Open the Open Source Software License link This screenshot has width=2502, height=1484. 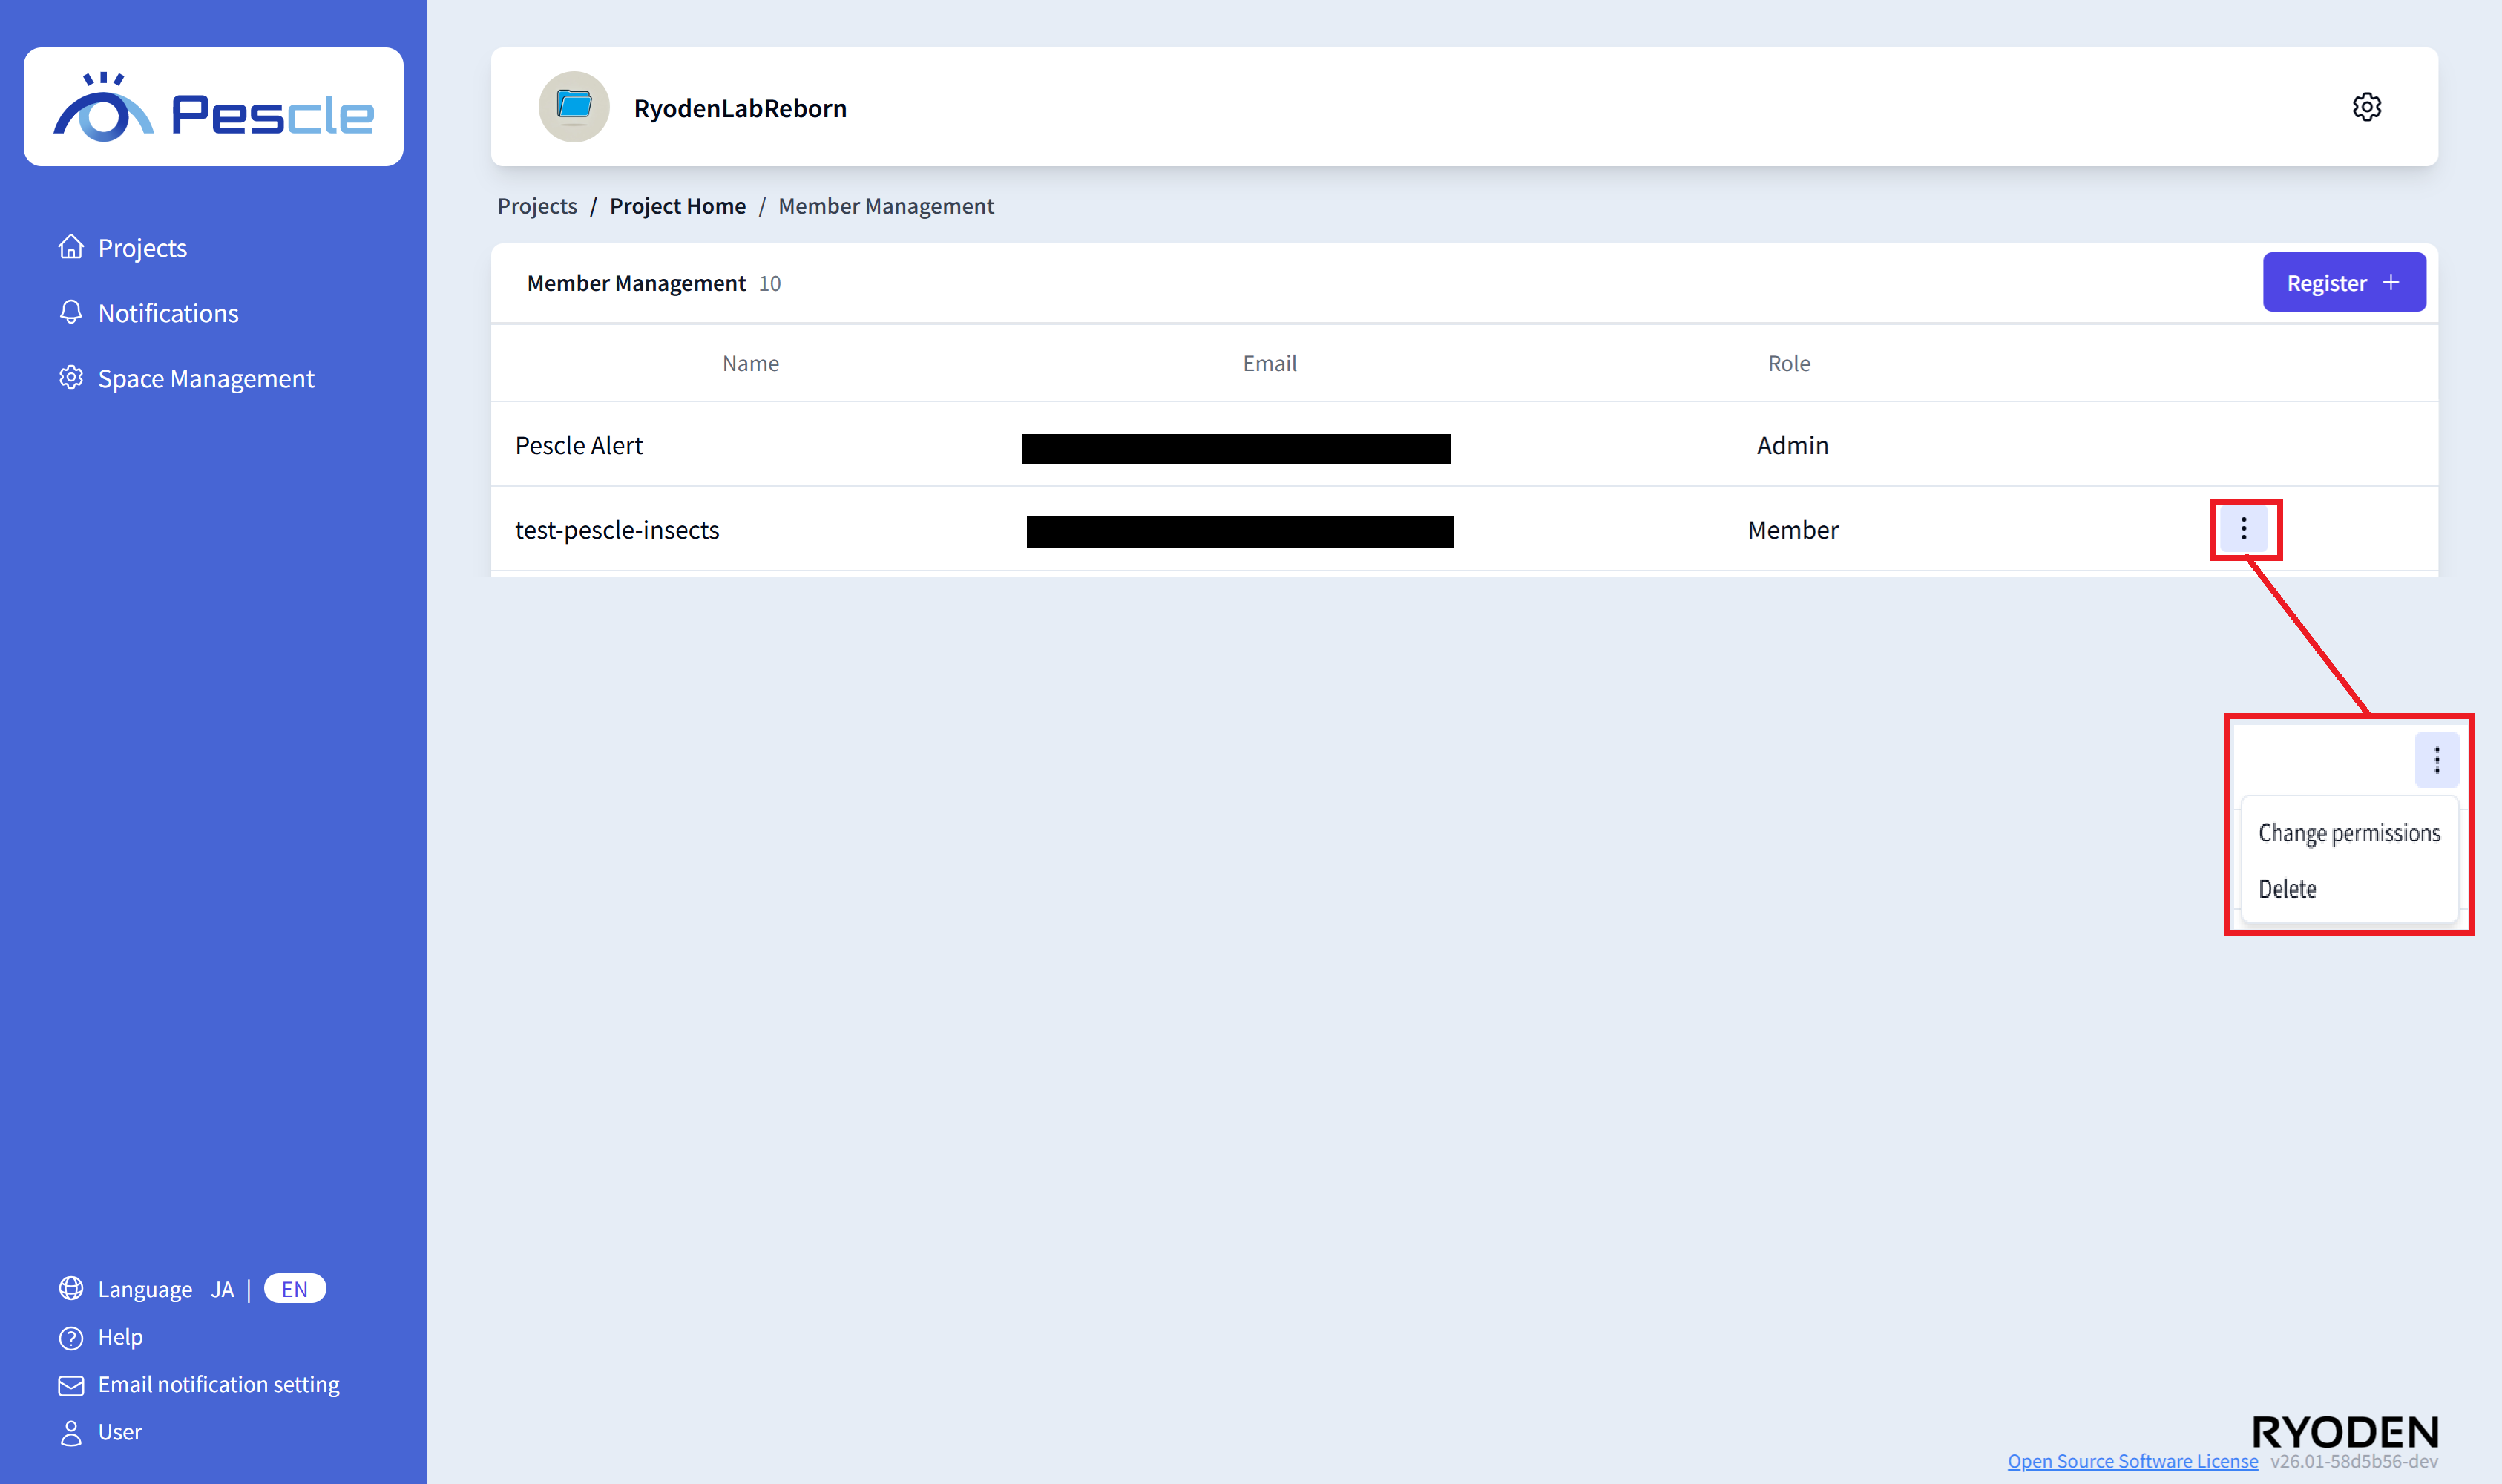coord(2132,1461)
